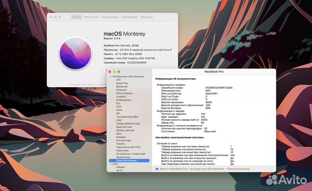Click the MacBook icon in path bar

[x=157, y=169]
